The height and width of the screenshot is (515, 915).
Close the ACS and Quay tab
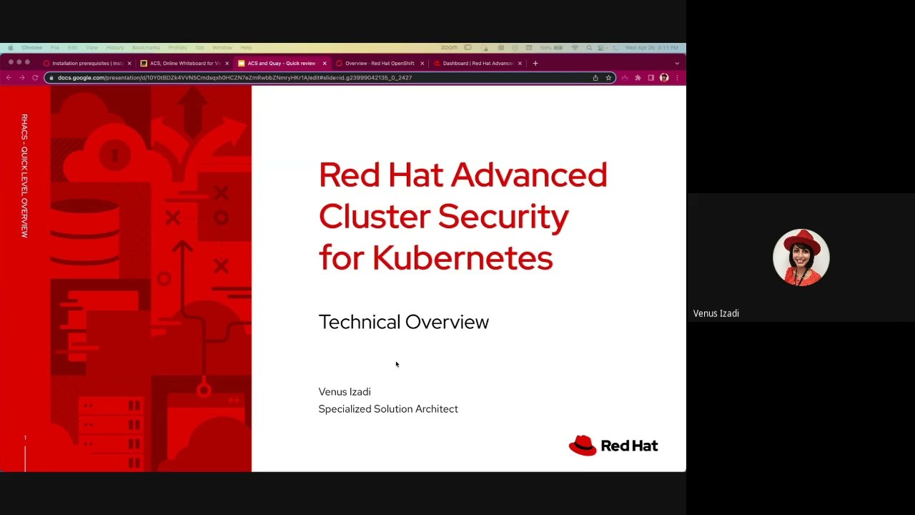325,63
